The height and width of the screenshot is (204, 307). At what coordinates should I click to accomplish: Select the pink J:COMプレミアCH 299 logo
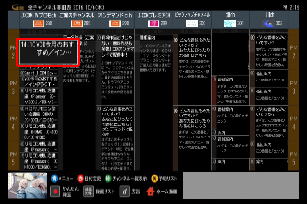tap(153, 23)
